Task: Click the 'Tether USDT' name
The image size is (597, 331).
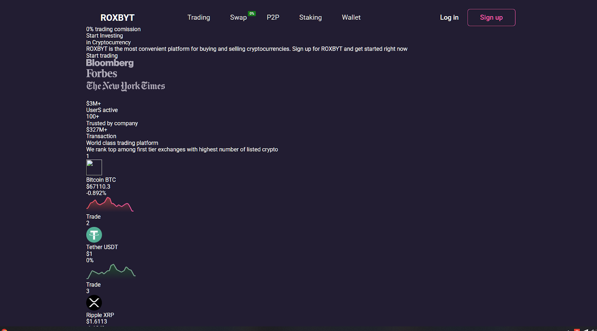Action: coord(102,247)
